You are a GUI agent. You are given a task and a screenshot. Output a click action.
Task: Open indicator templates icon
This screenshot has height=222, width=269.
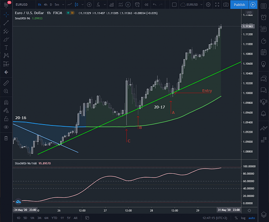click(x=121, y=5)
